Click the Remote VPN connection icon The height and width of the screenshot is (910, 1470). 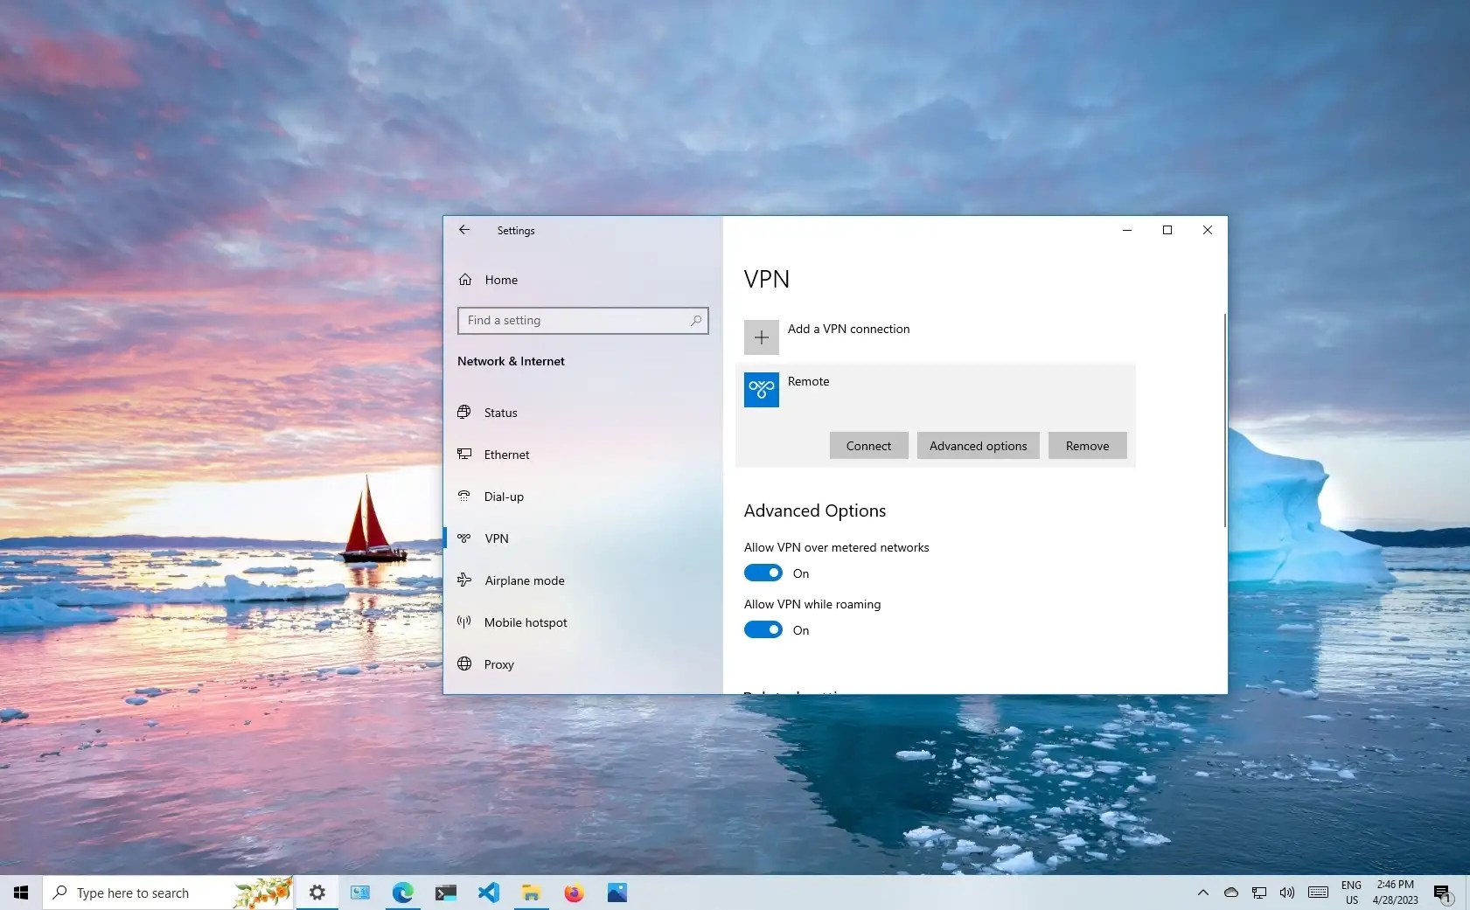pyautogui.click(x=760, y=389)
